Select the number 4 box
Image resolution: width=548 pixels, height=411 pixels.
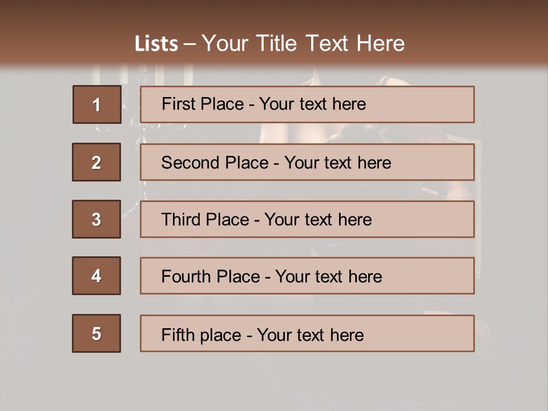(x=96, y=276)
